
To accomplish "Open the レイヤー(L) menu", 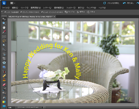I will click(x=47, y=8).
